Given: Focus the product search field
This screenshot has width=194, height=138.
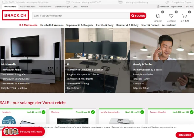Looking at the screenshot, I should coord(81,16).
